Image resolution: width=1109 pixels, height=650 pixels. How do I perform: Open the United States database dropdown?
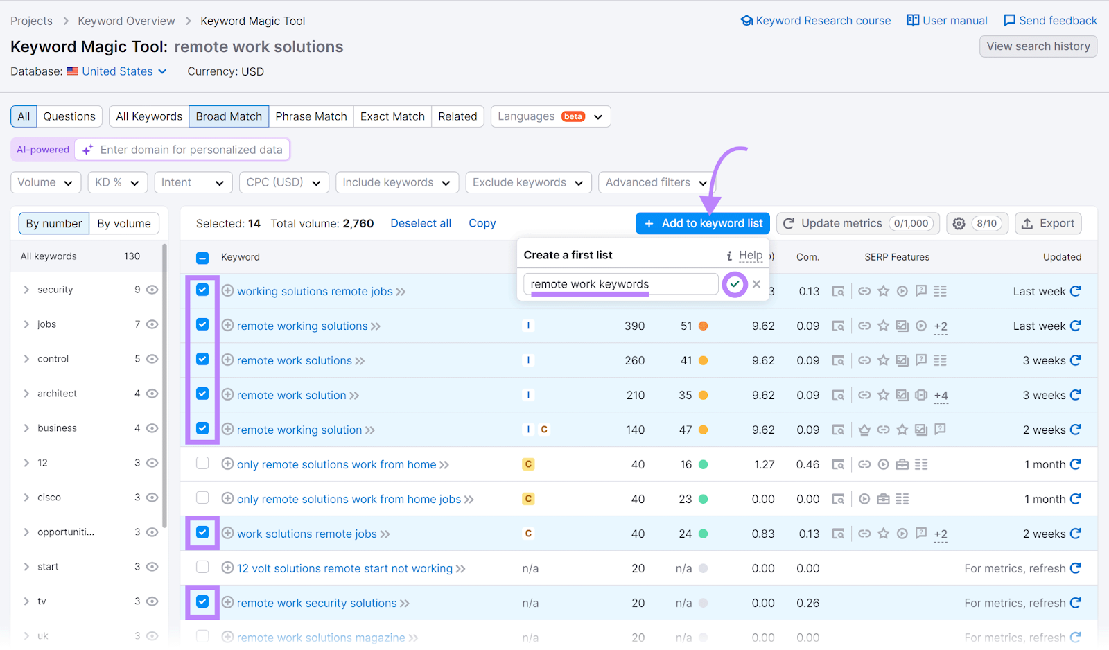116,71
